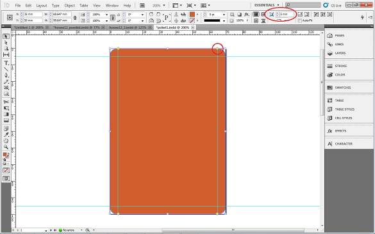Toggle Apply None in the toolbox
Viewport: 375px width, 234px height.
click(x=6, y=170)
